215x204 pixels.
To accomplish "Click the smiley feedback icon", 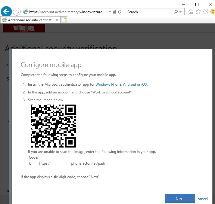I will click(x=213, y=12).
